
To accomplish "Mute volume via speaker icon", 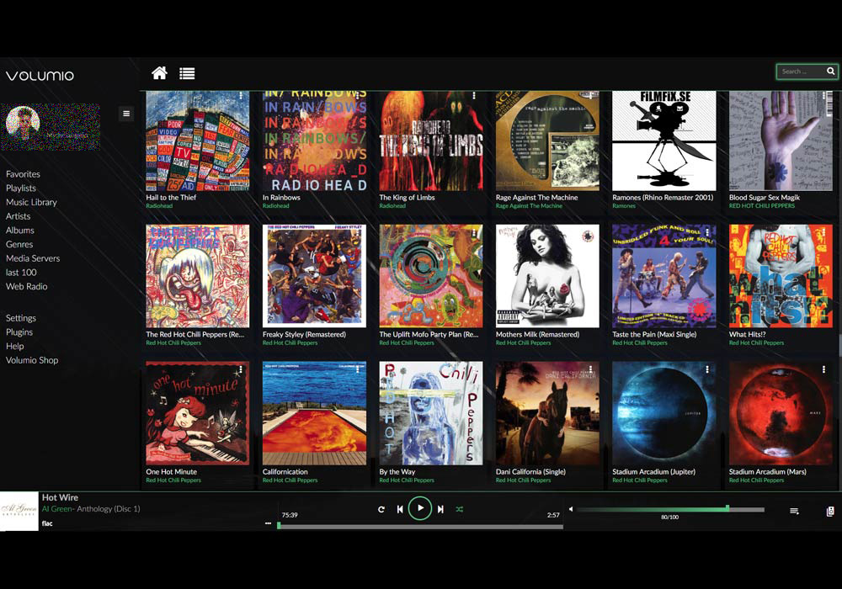I will coord(571,509).
